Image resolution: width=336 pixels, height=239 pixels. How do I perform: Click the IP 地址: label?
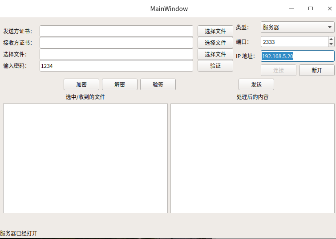(245, 56)
